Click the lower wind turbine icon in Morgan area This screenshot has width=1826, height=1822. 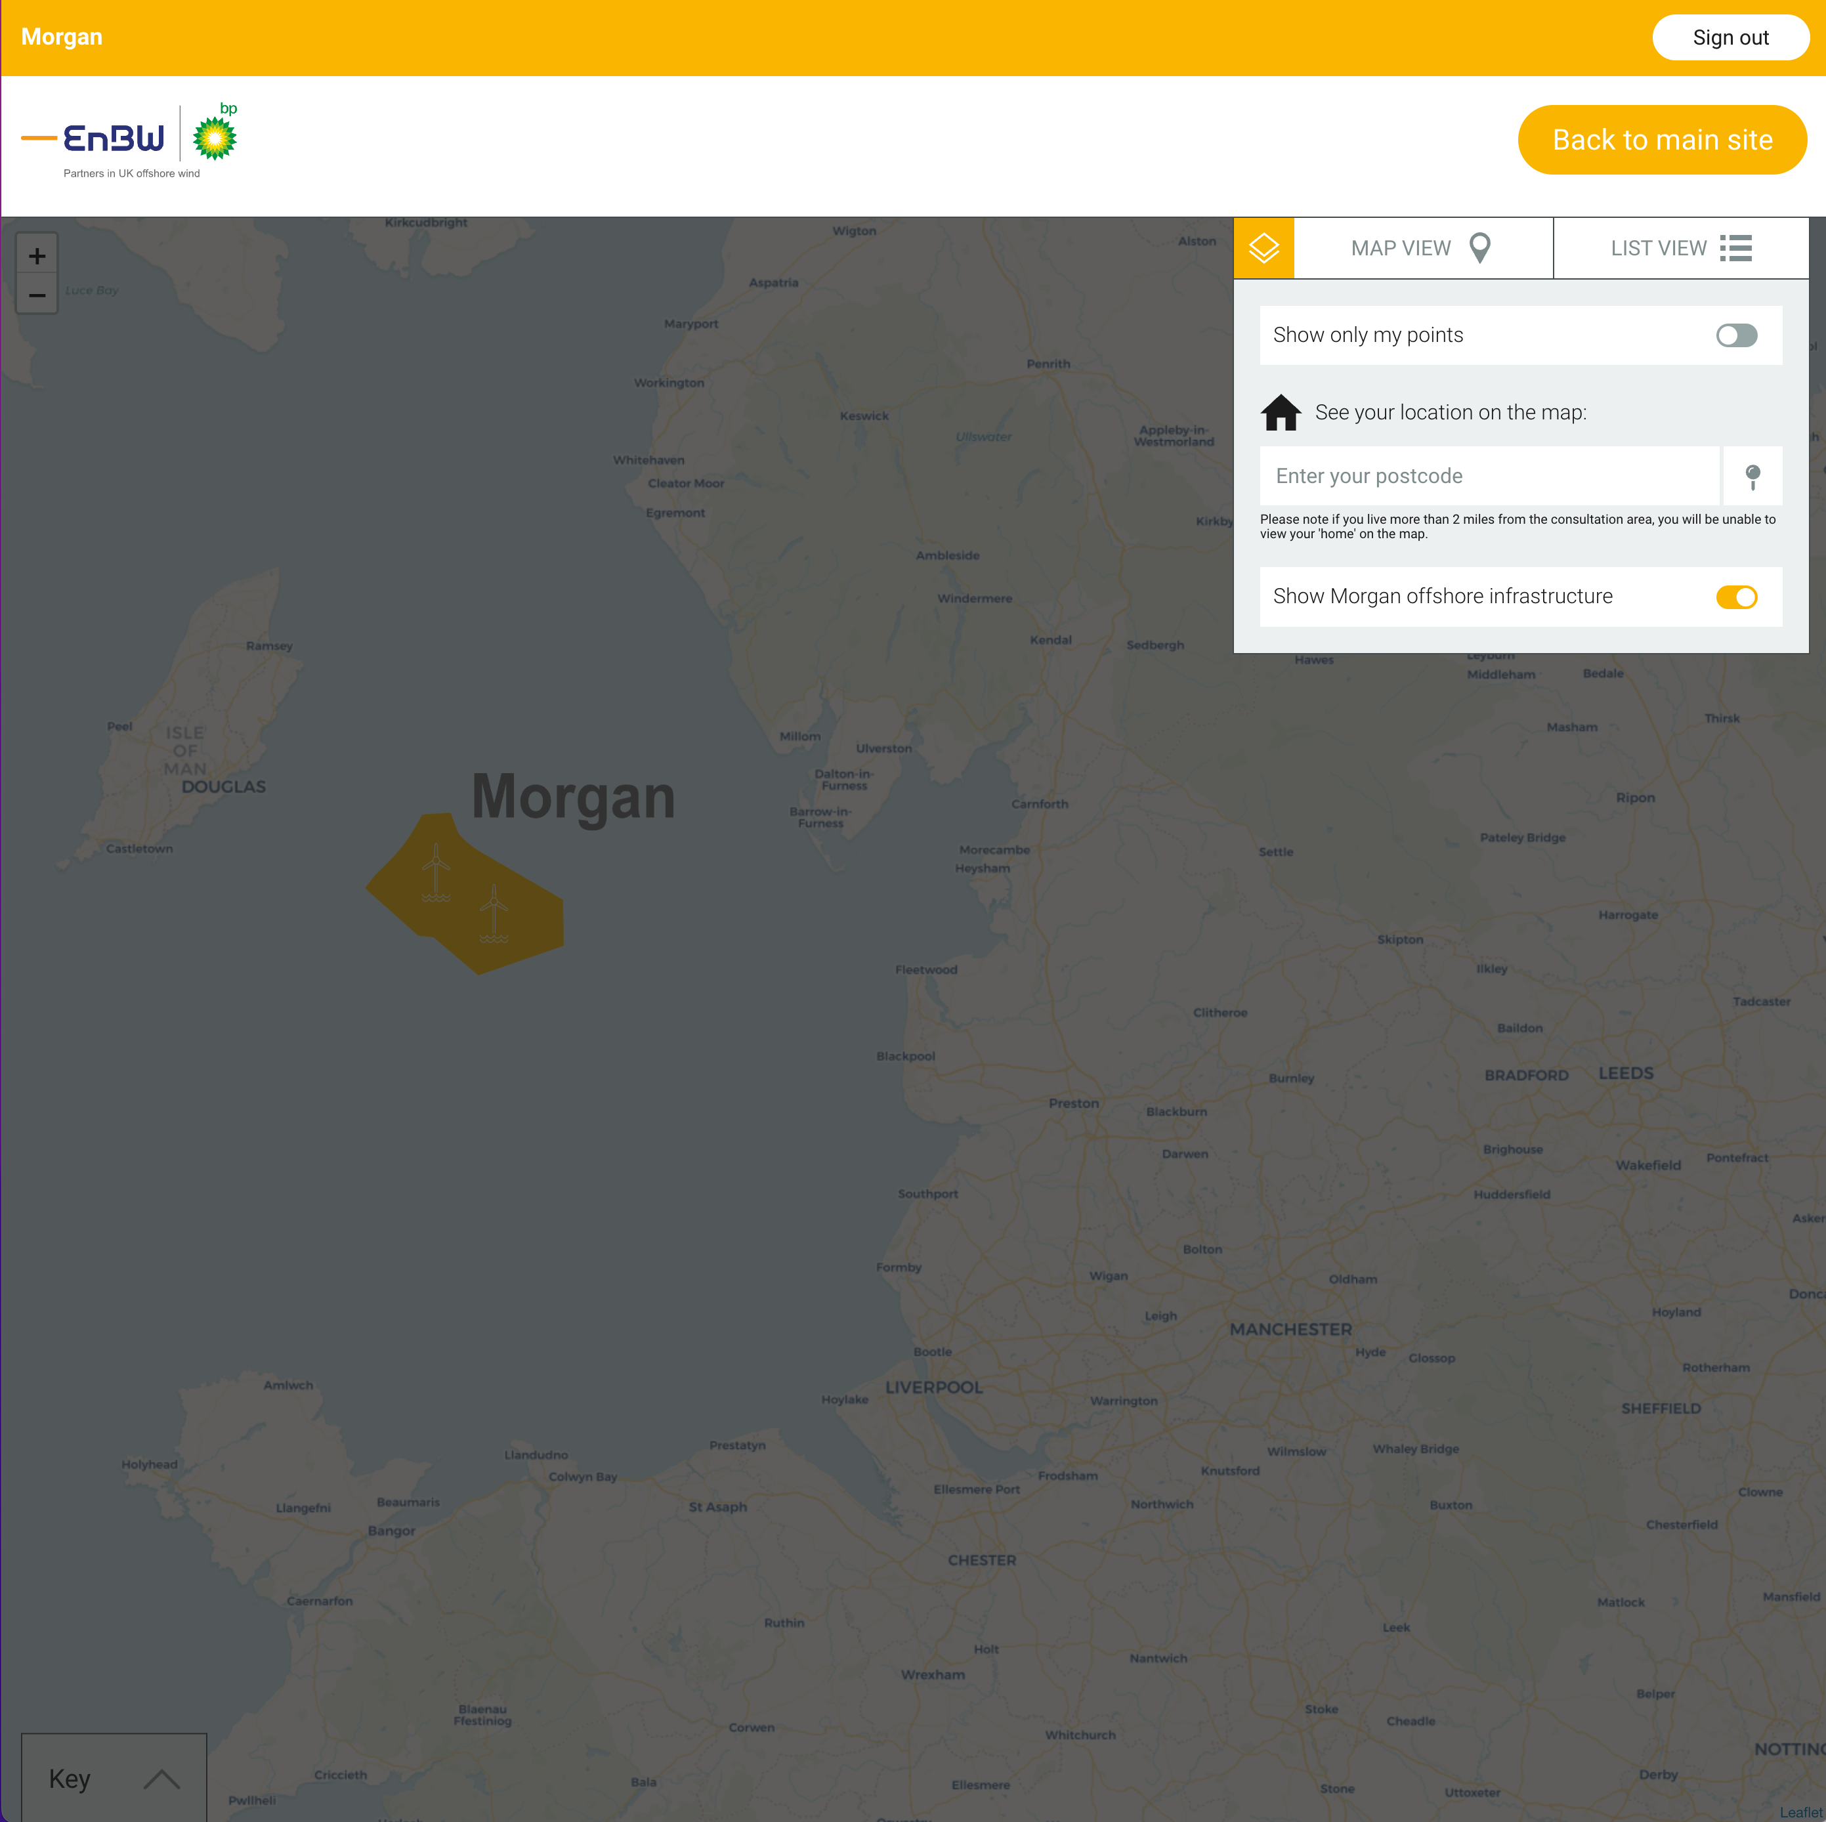tap(494, 914)
